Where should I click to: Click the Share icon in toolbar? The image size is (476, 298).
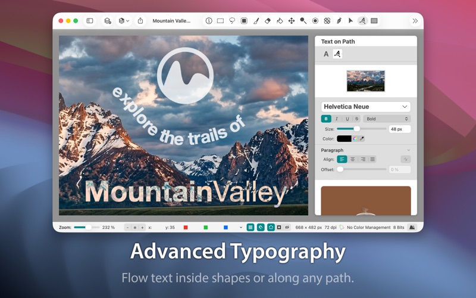(140, 21)
